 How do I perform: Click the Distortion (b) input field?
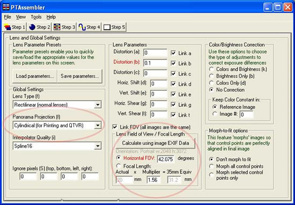click(155, 63)
